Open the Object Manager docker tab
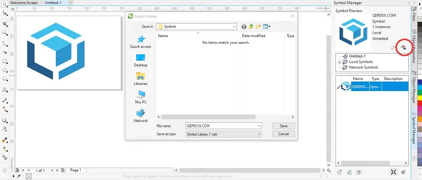This screenshot has width=422, height=180. pyautogui.click(x=415, y=87)
